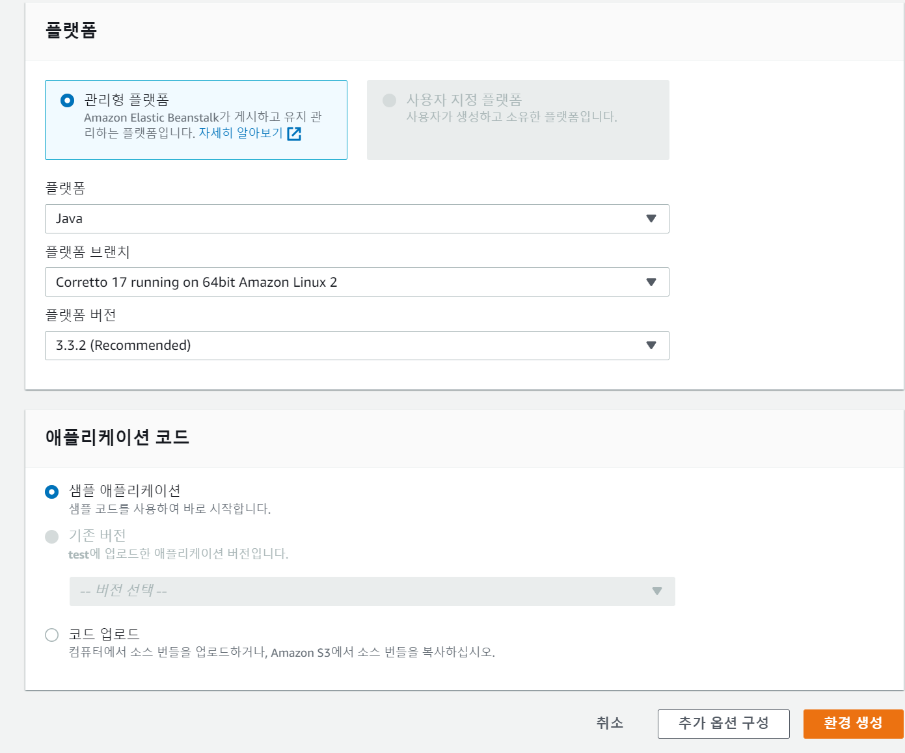
Task: Click the 플랫폼 버전 field label
Action: (81, 315)
